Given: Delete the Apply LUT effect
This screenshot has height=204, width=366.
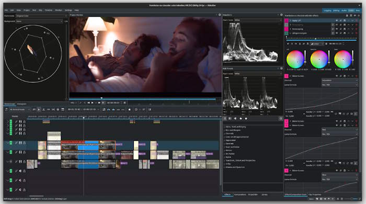Looking at the screenshot, I should click(356, 20).
